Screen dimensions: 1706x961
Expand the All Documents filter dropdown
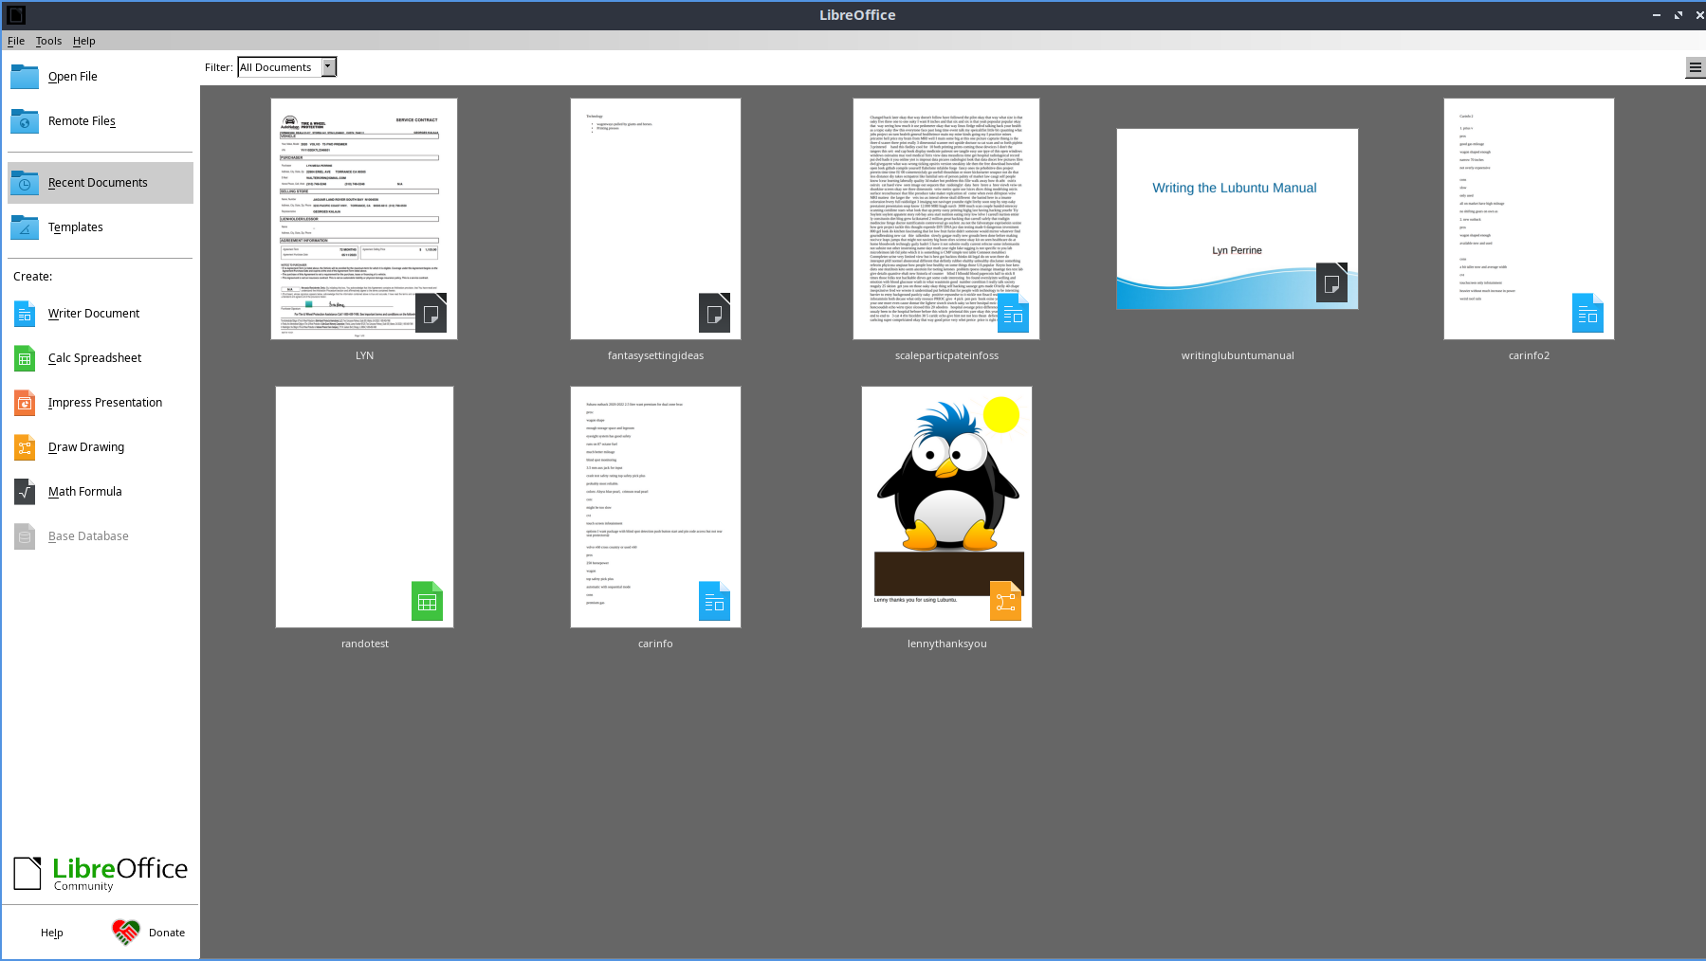click(328, 67)
